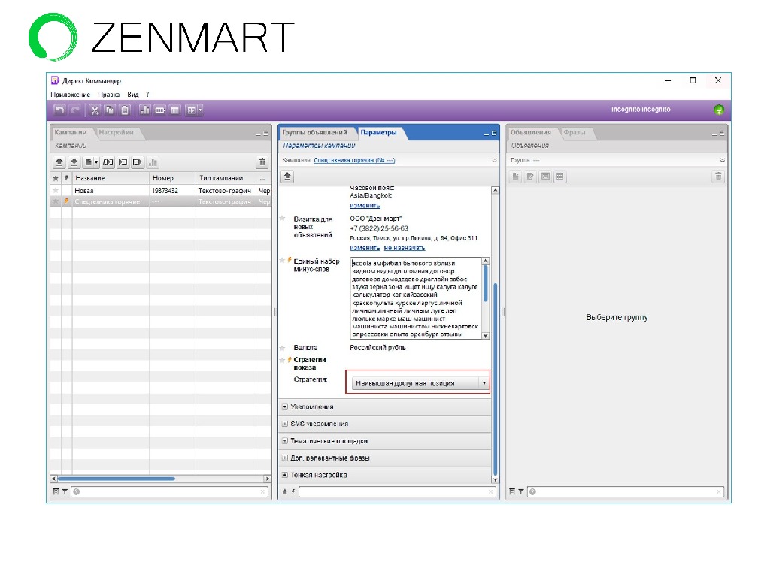The image size is (770, 577).
Task: Click the scroll-down arrow of the minus-words box
Action: click(485, 336)
